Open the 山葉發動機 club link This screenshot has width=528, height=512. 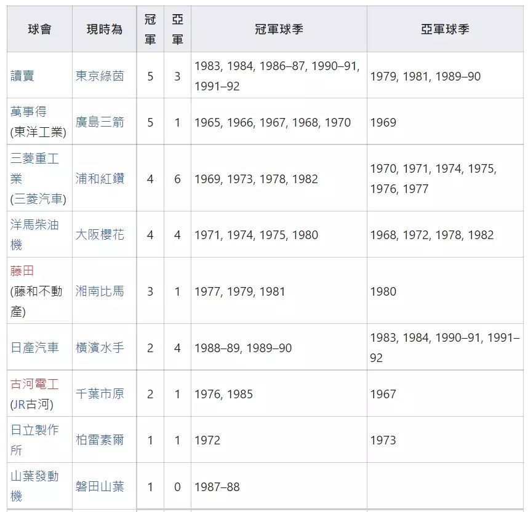click(34, 486)
